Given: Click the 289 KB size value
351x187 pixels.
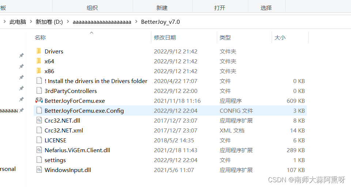Looking at the screenshot, I should click(296, 150).
